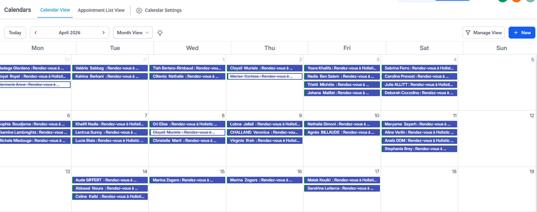
Task: Open Sabrina Ferro appointment on April 4
Action: point(419,68)
